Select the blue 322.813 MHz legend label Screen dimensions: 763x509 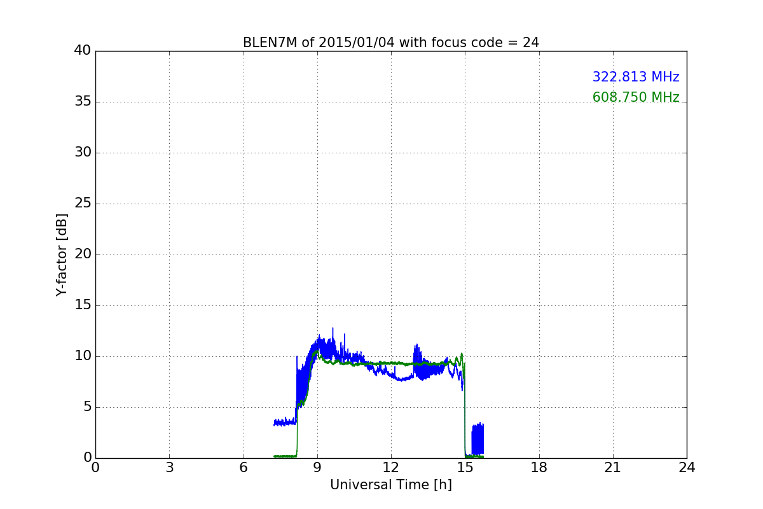(636, 77)
